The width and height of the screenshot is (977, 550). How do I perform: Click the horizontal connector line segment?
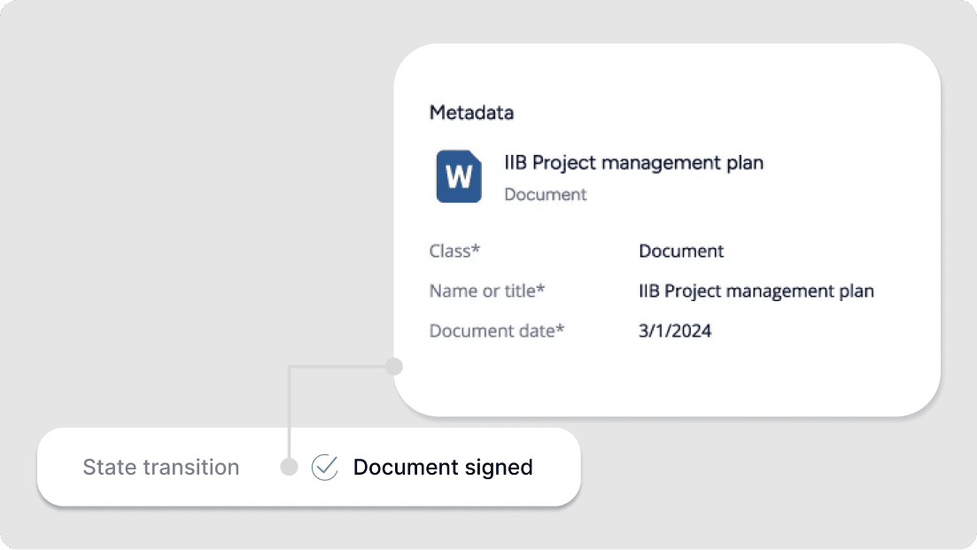(x=341, y=367)
